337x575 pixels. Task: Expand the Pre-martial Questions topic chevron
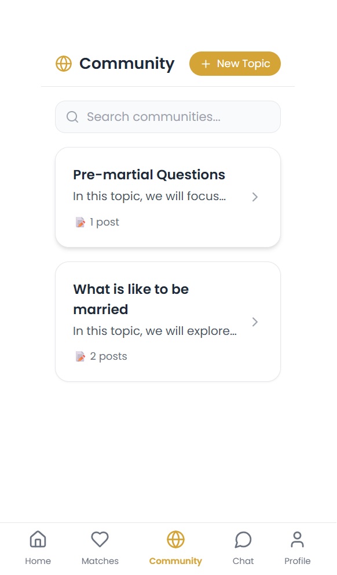coord(255,197)
